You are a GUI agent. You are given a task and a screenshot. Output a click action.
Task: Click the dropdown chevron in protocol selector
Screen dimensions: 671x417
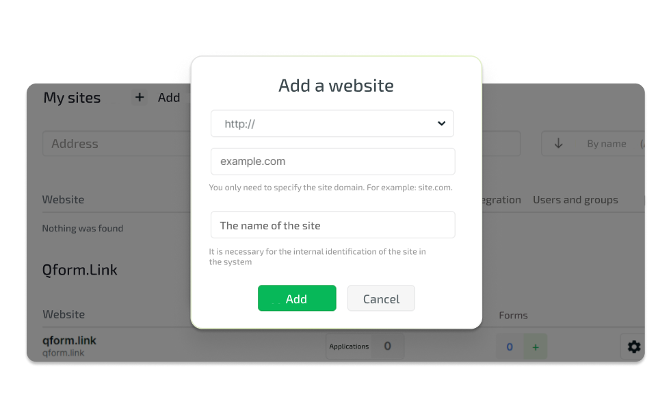point(441,123)
